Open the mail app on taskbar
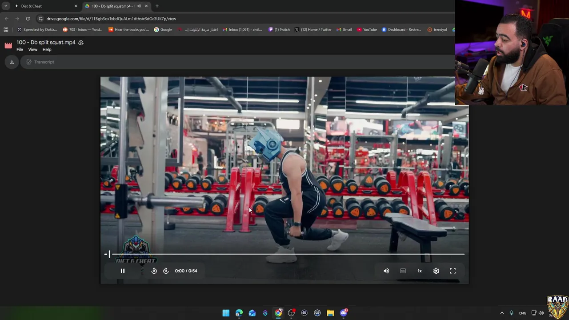569x320 pixels. 252,313
